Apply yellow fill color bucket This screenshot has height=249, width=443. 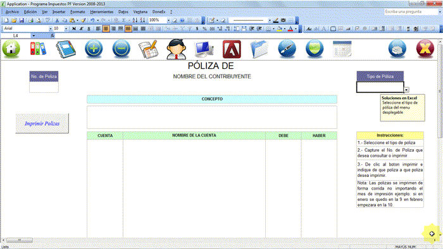(280, 28)
